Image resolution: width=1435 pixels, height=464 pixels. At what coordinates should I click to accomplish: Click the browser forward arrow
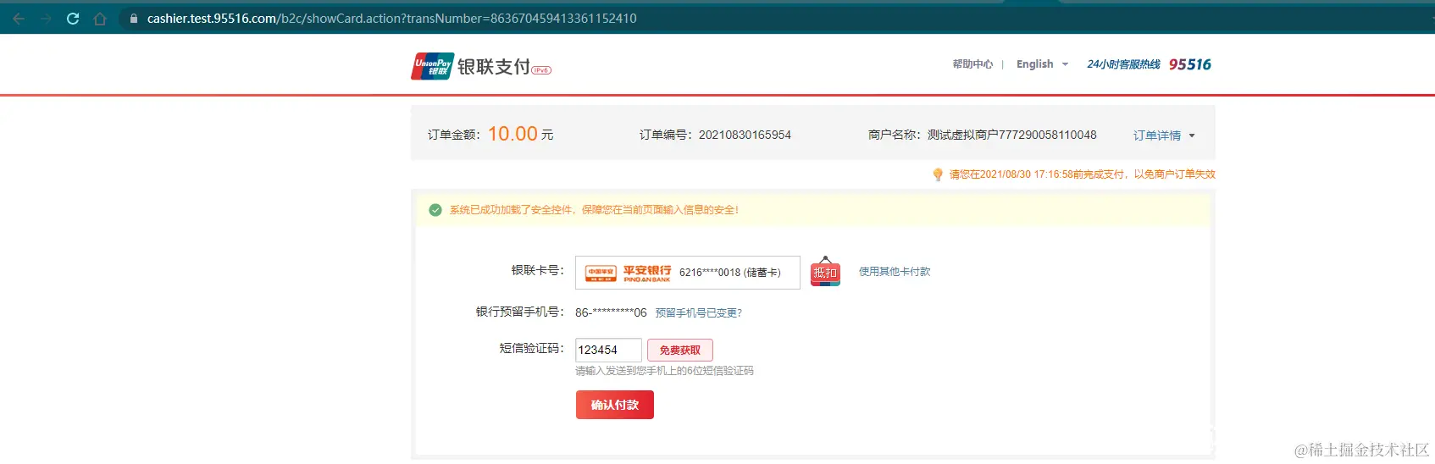[46, 19]
